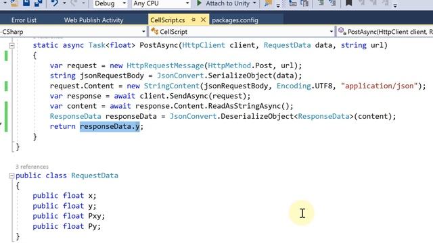Click the "application/json" string literal
Image resolution: width=433 pixels, height=243 pixels.
click(x=380, y=86)
